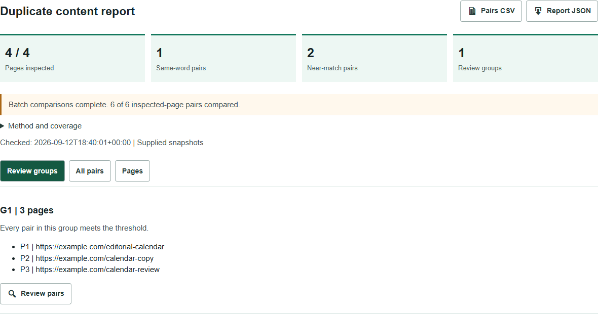The height and width of the screenshot is (314, 598).
Task: Export the Report JSON
Action: pos(562,11)
